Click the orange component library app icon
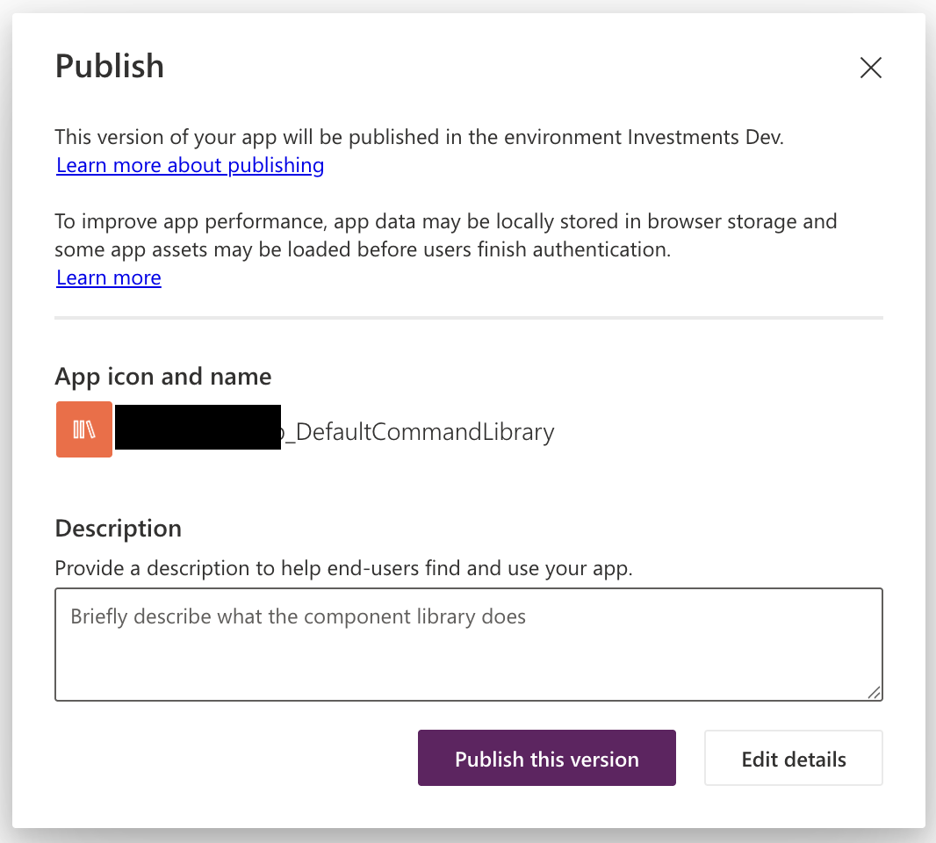This screenshot has width=936, height=843. click(x=84, y=429)
